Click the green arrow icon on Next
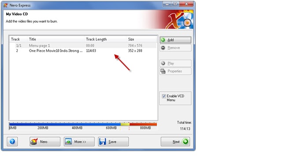The width and height of the screenshot is (282, 159). [186, 141]
